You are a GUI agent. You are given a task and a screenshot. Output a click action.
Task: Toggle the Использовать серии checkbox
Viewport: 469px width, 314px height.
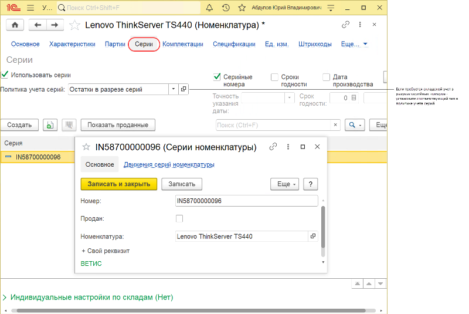5,75
